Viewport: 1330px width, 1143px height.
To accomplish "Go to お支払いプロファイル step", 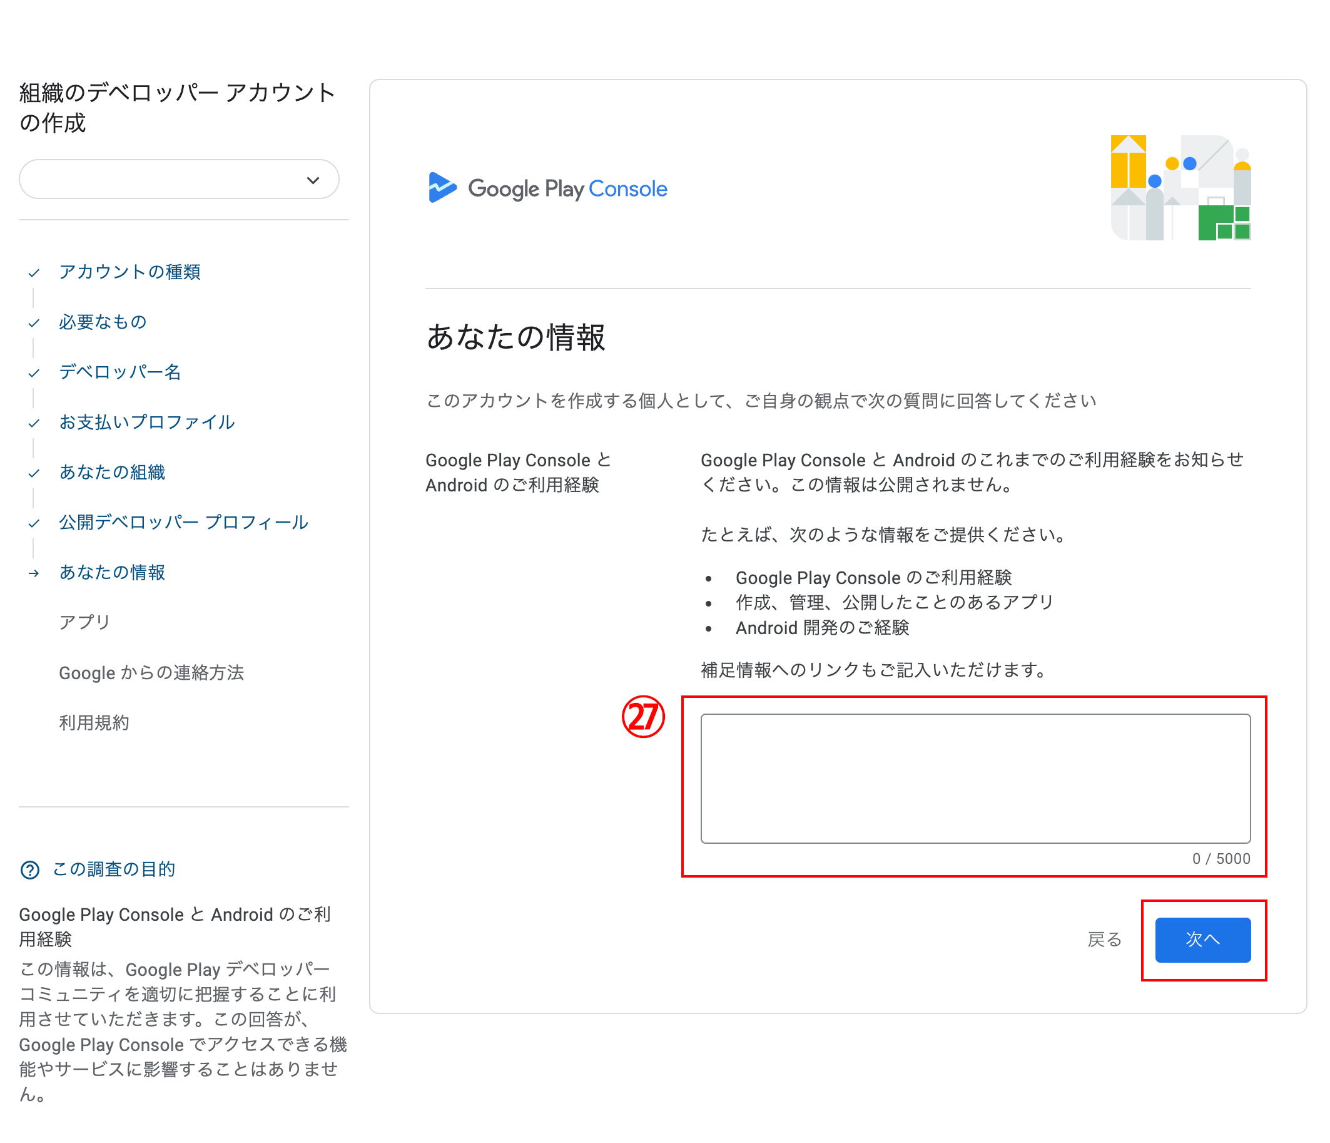I will point(147,422).
